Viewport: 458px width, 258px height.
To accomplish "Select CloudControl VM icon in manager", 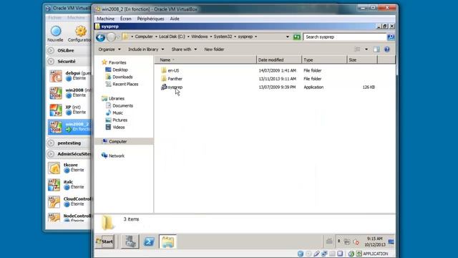I will [x=54, y=202].
